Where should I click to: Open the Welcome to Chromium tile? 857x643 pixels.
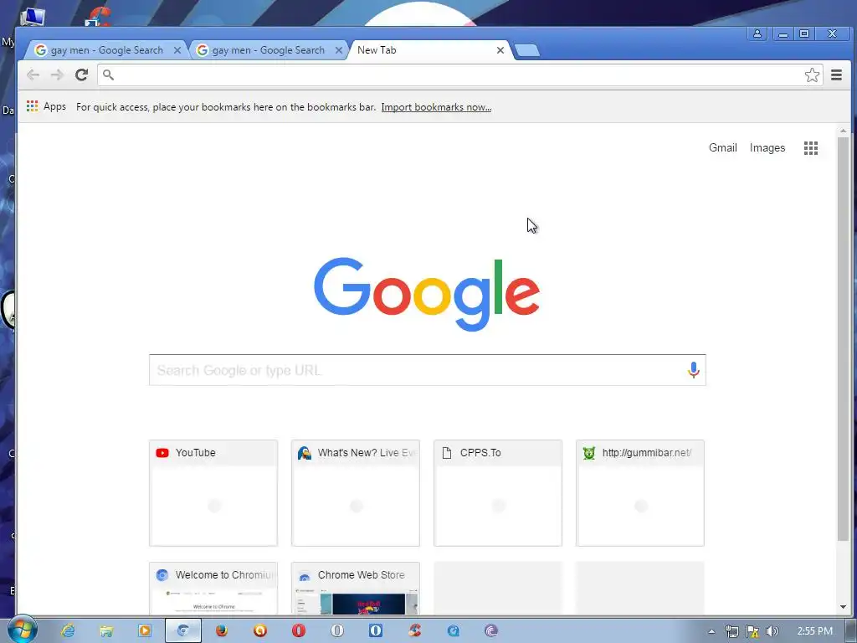[213, 589]
